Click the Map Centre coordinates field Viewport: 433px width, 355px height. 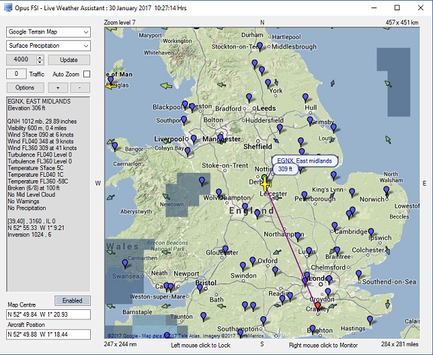tap(48, 315)
